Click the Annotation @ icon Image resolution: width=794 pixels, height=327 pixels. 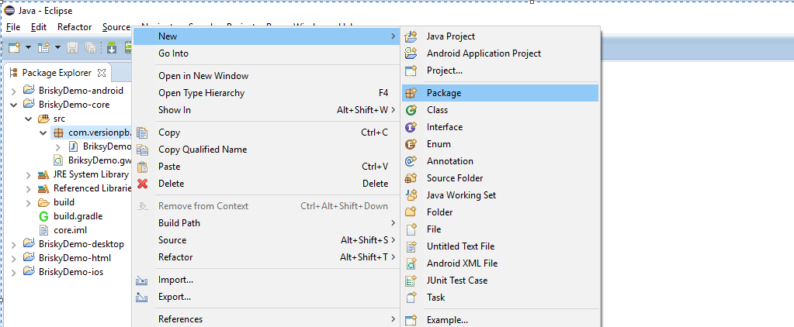tap(411, 161)
